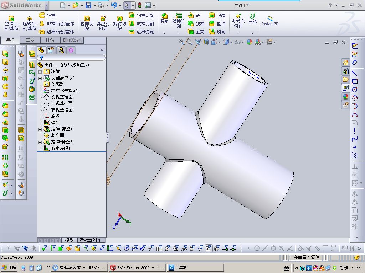Select the Rib (筋) feature
365x273 pixels.
pyautogui.click(x=194, y=16)
